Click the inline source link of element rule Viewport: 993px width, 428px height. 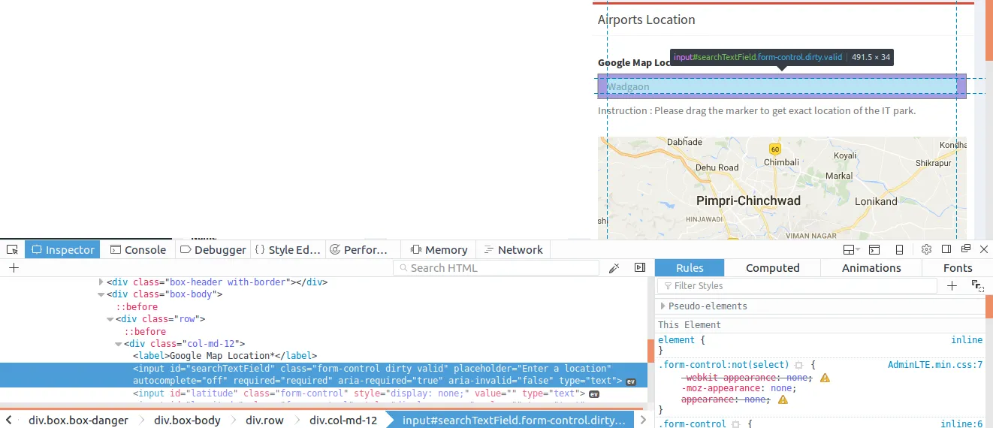(967, 340)
